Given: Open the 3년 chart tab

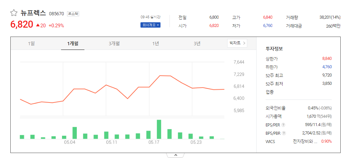Looking at the screenshot, I should pos(197,44).
